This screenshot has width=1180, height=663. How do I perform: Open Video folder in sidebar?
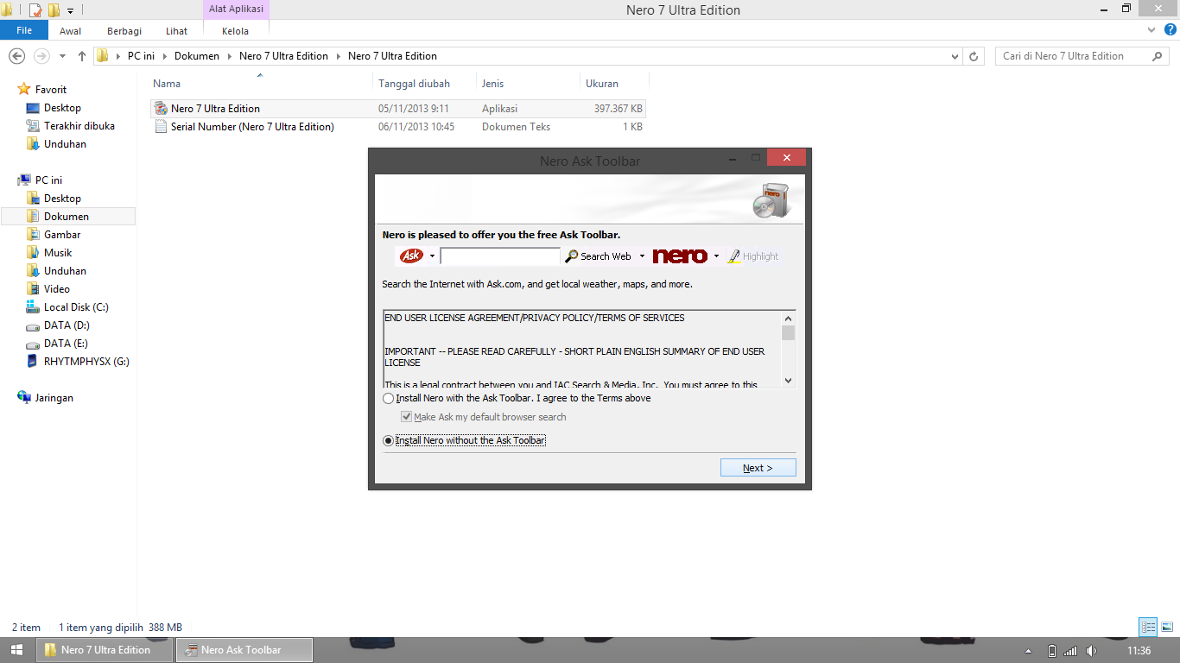57,289
